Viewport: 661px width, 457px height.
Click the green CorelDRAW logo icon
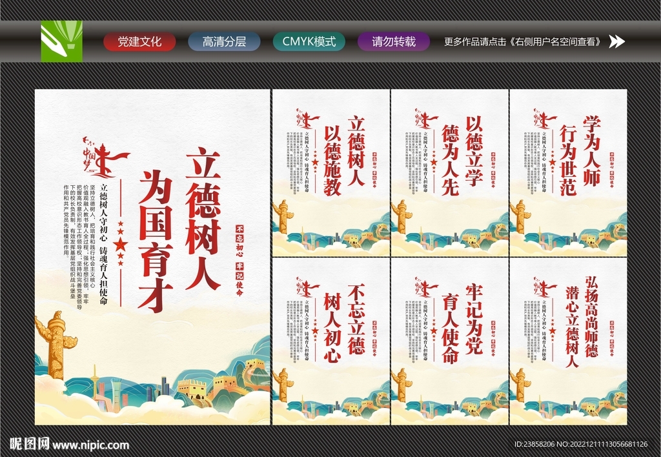point(62,41)
